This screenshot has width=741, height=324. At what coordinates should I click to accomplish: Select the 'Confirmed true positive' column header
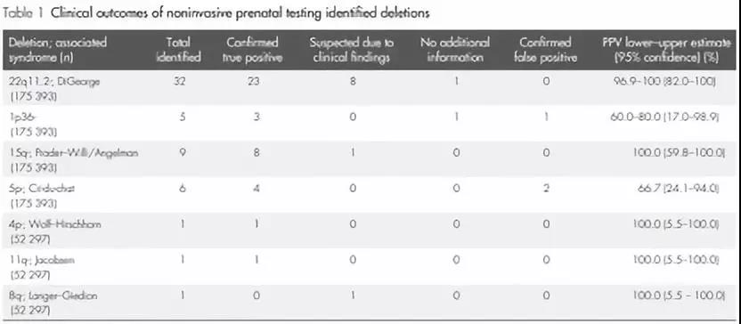click(252, 50)
